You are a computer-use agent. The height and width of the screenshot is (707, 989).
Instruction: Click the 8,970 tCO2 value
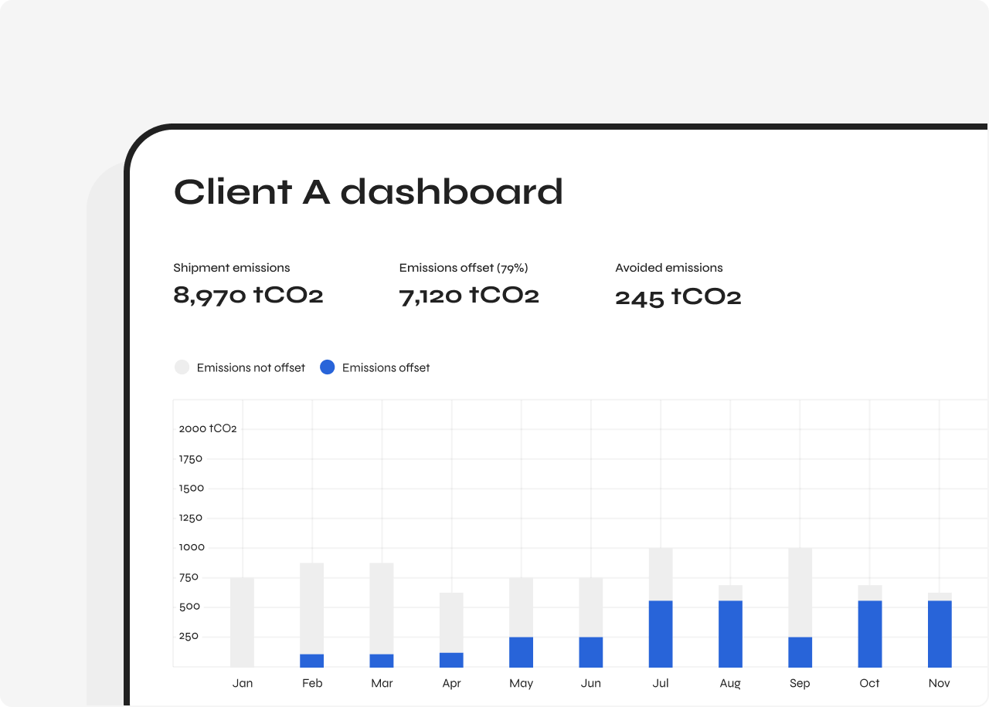point(248,295)
